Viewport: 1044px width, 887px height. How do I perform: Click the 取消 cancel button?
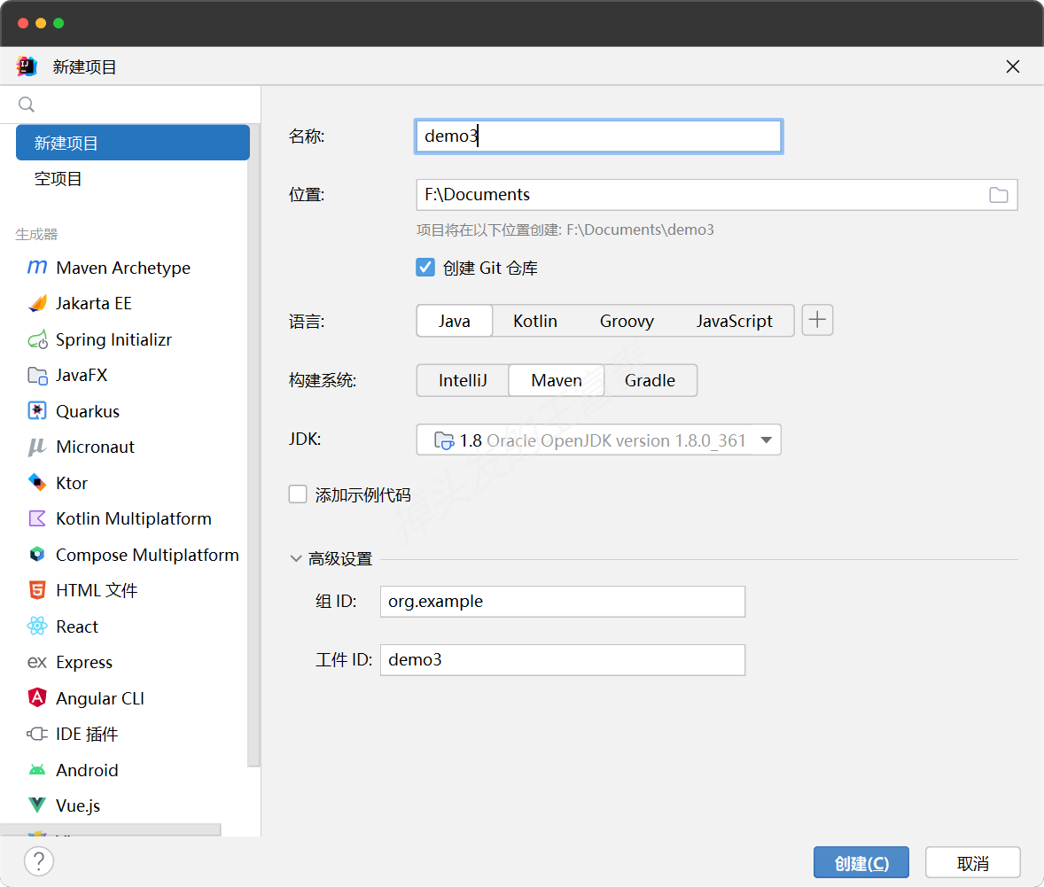coord(972,863)
